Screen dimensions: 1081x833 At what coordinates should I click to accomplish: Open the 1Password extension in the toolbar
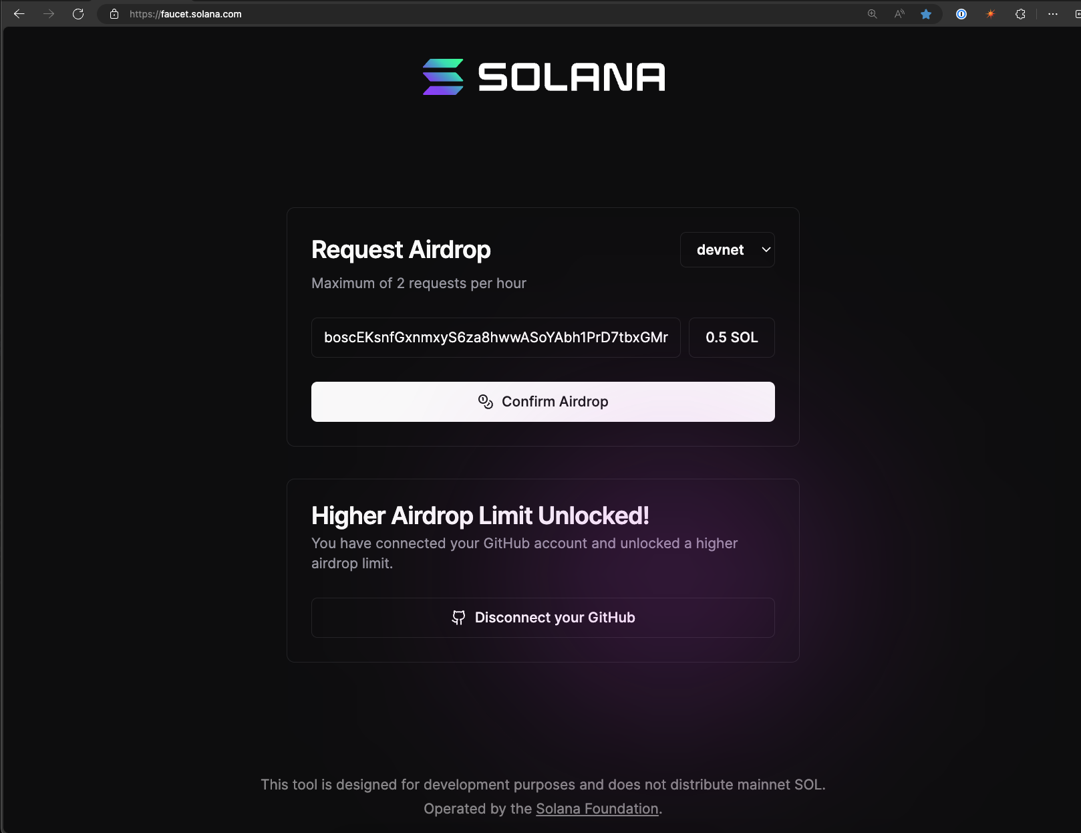(x=961, y=13)
